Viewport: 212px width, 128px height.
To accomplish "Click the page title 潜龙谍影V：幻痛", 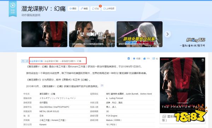I will point(43,8).
